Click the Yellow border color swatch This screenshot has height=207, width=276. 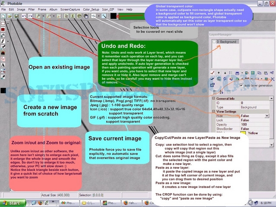[243, 133]
